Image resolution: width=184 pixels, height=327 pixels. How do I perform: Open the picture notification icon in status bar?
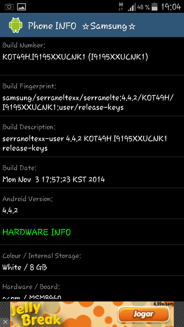[x=21, y=7]
